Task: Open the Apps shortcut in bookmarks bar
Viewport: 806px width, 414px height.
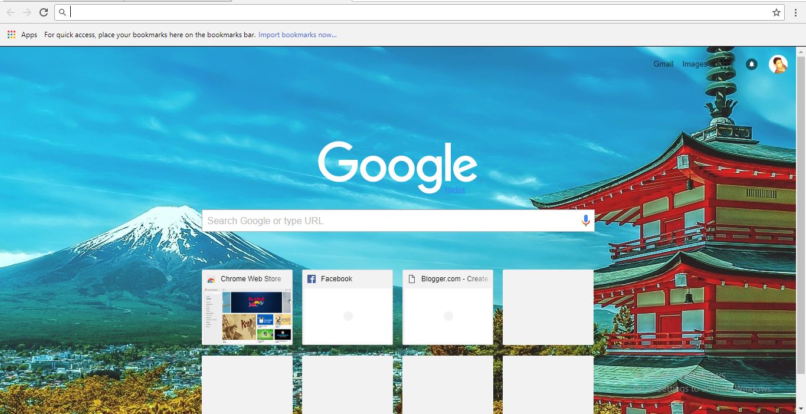Action: [22, 35]
